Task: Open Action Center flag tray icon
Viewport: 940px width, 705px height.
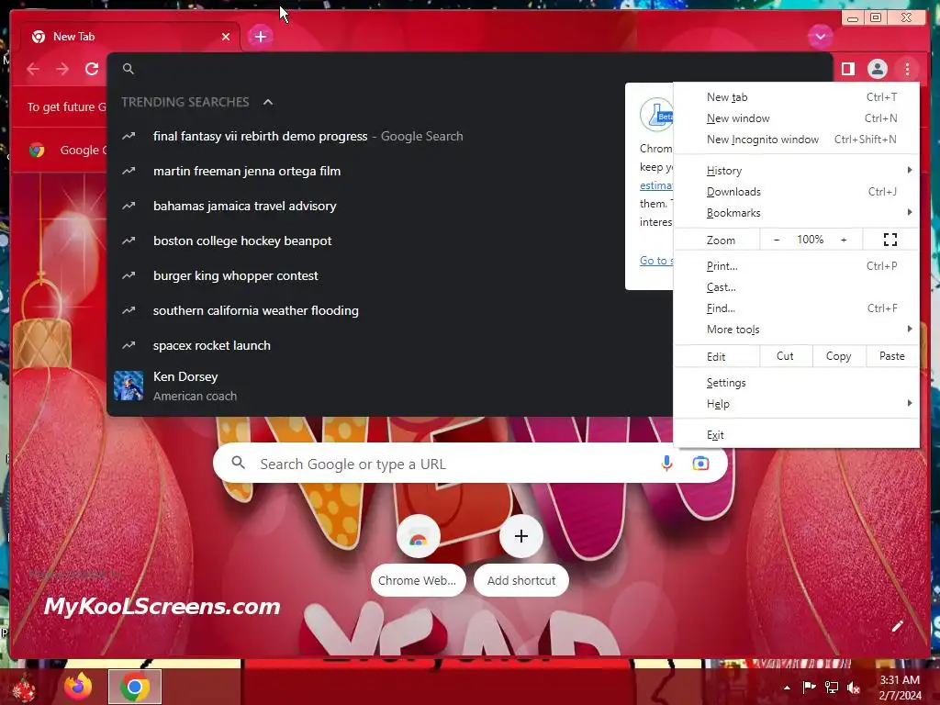Action: tap(809, 688)
